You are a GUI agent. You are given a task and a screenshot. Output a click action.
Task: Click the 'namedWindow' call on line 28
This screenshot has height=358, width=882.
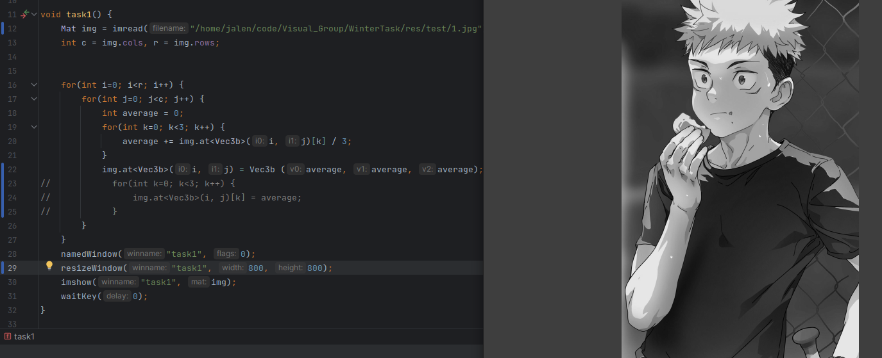[89, 254]
